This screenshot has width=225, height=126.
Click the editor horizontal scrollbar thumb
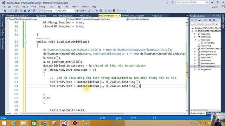pos(72,113)
